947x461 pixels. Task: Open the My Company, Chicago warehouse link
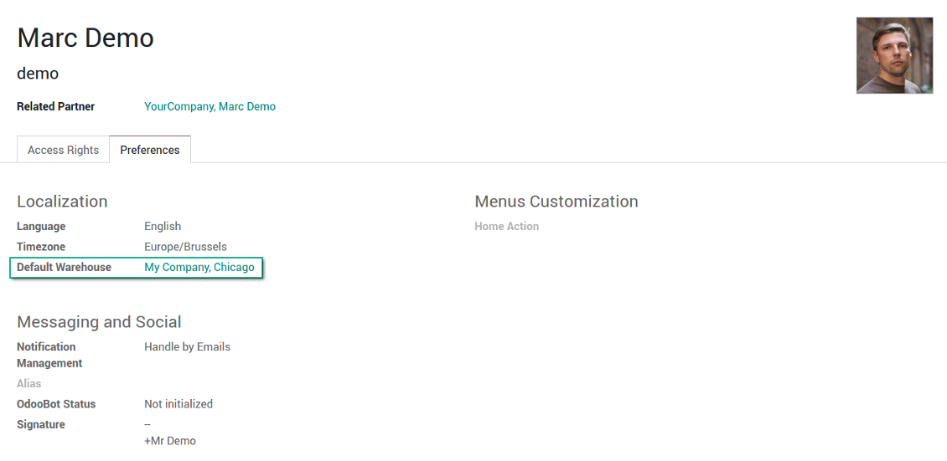(199, 268)
